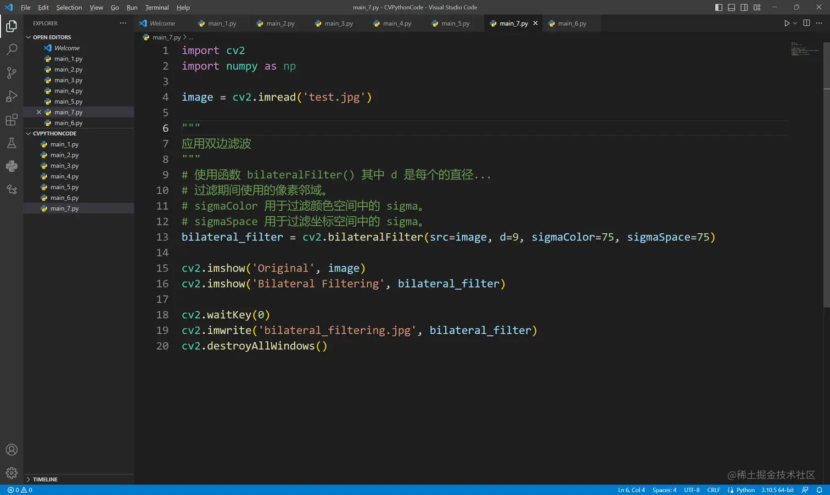Click the Split Editor Right icon
This screenshot has width=830, height=495.
(x=806, y=23)
